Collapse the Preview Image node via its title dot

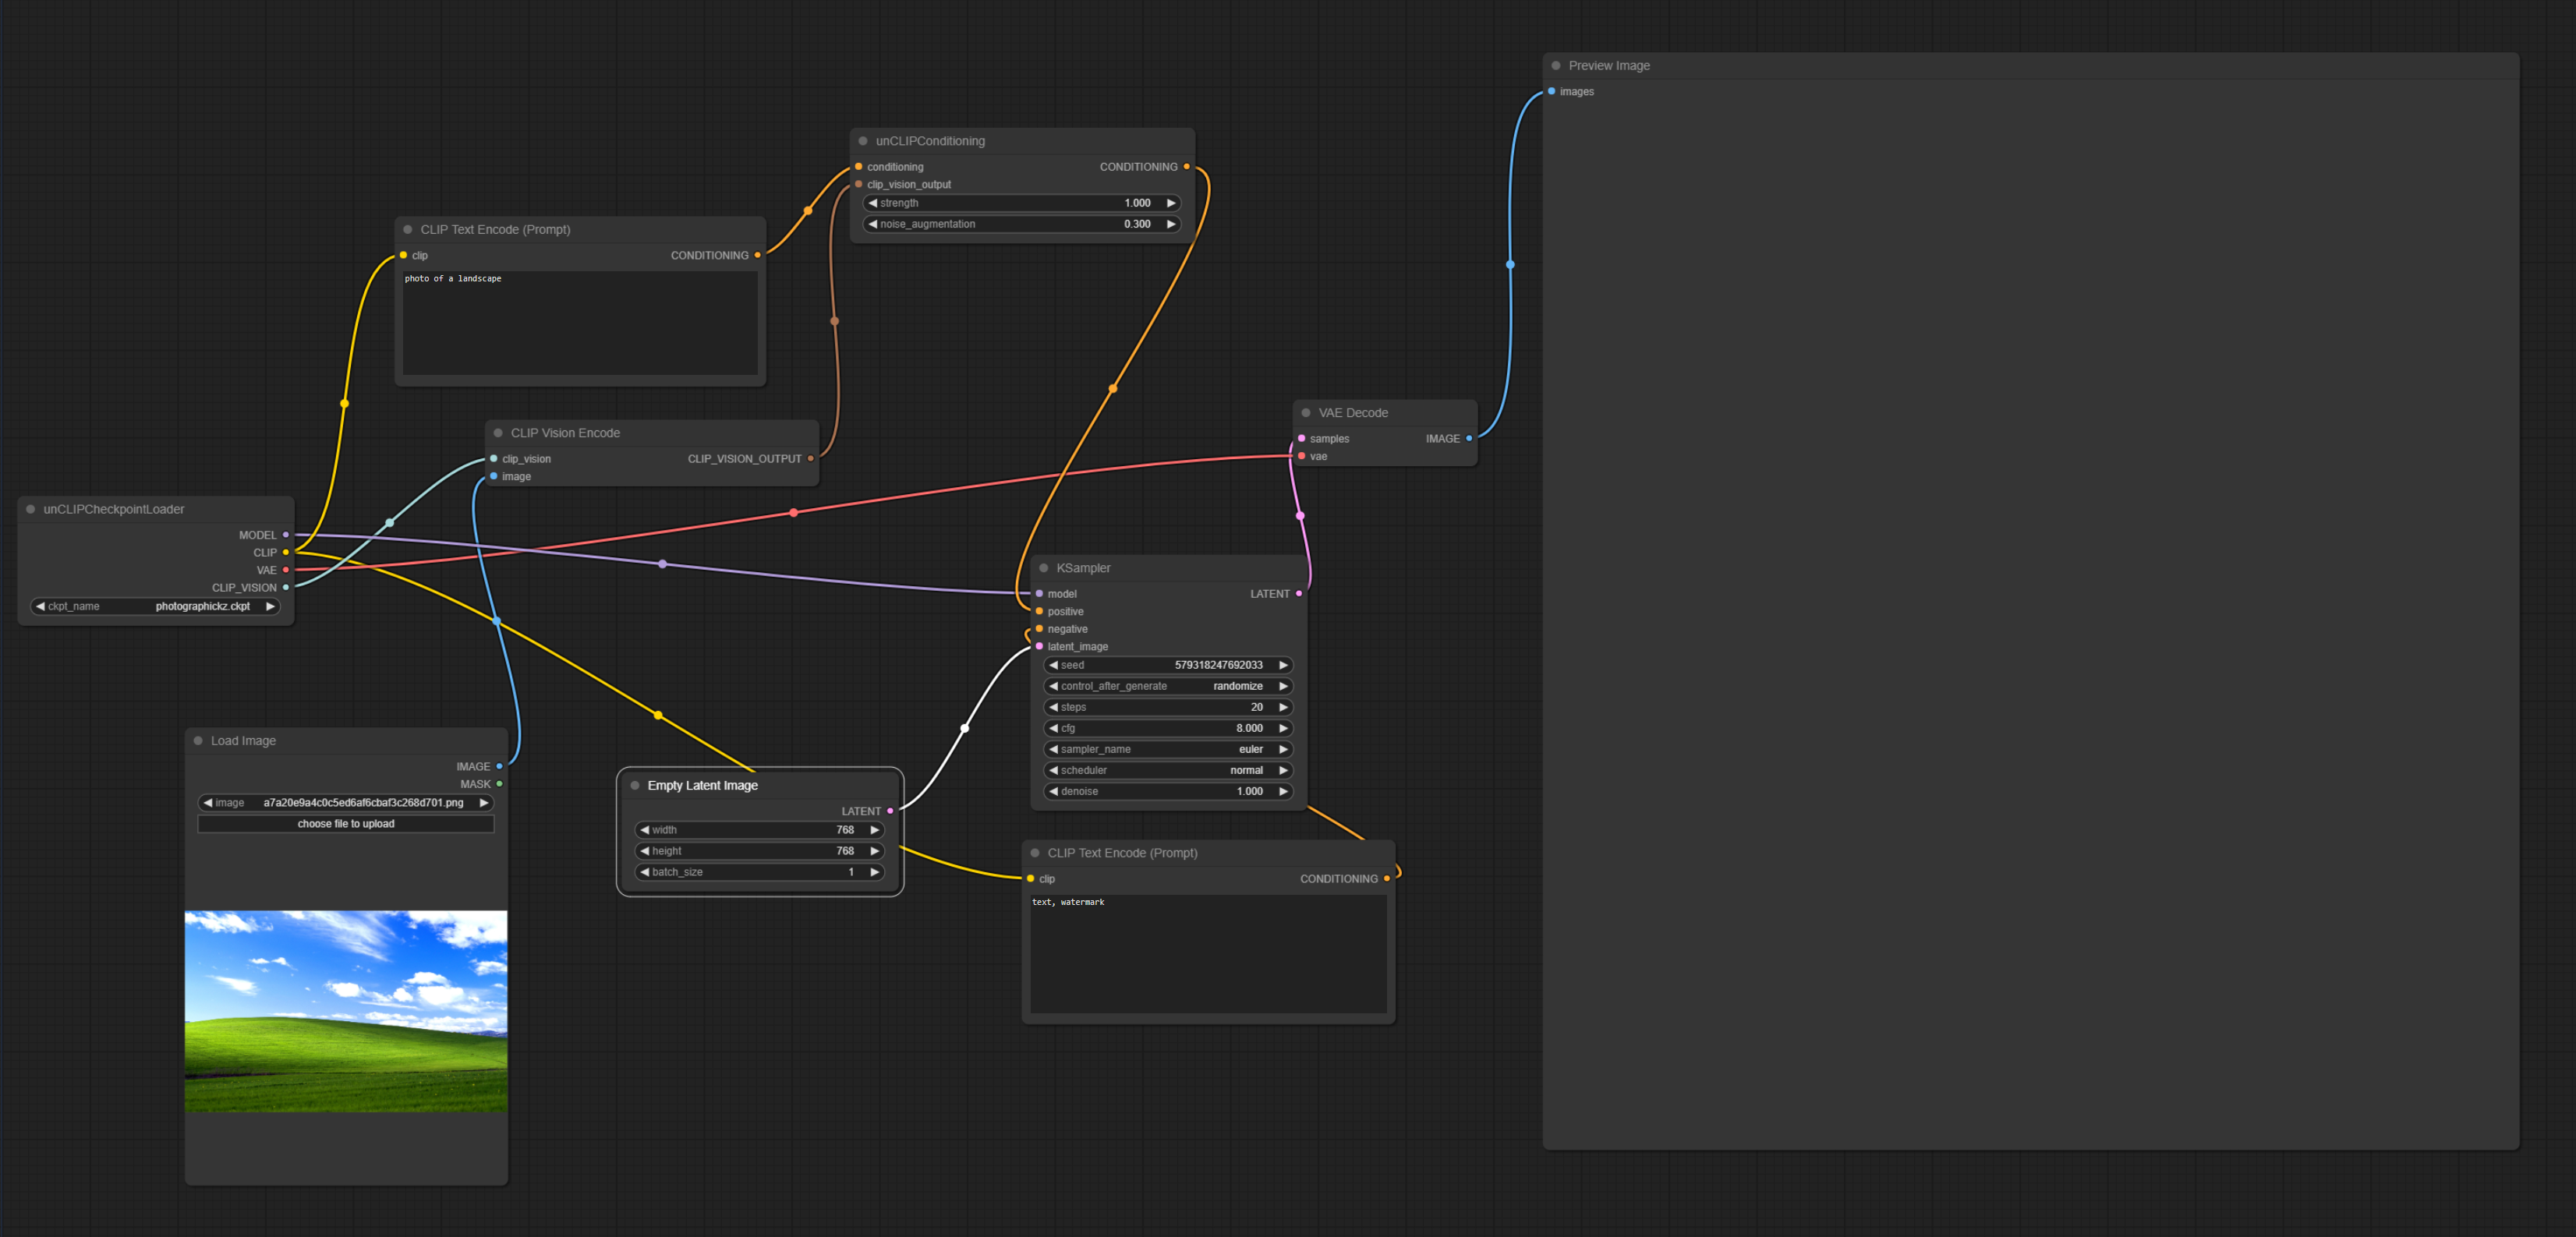pos(1555,66)
